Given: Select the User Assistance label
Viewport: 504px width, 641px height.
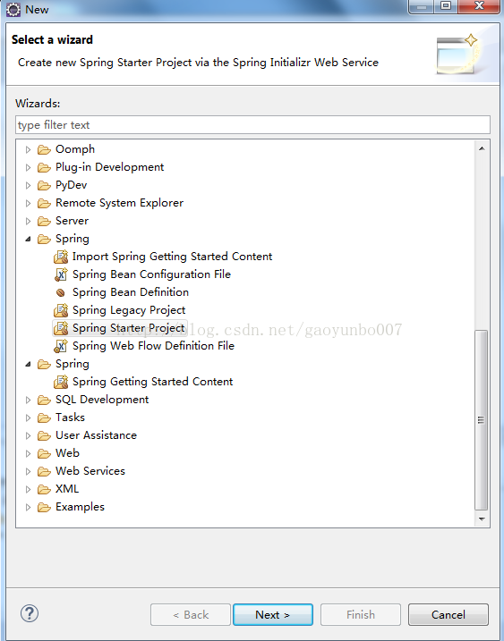Looking at the screenshot, I should point(96,435).
